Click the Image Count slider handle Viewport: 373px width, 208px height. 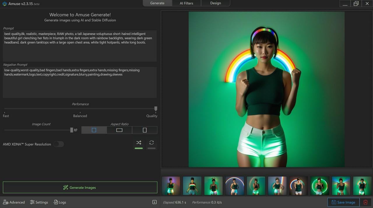pos(72,130)
